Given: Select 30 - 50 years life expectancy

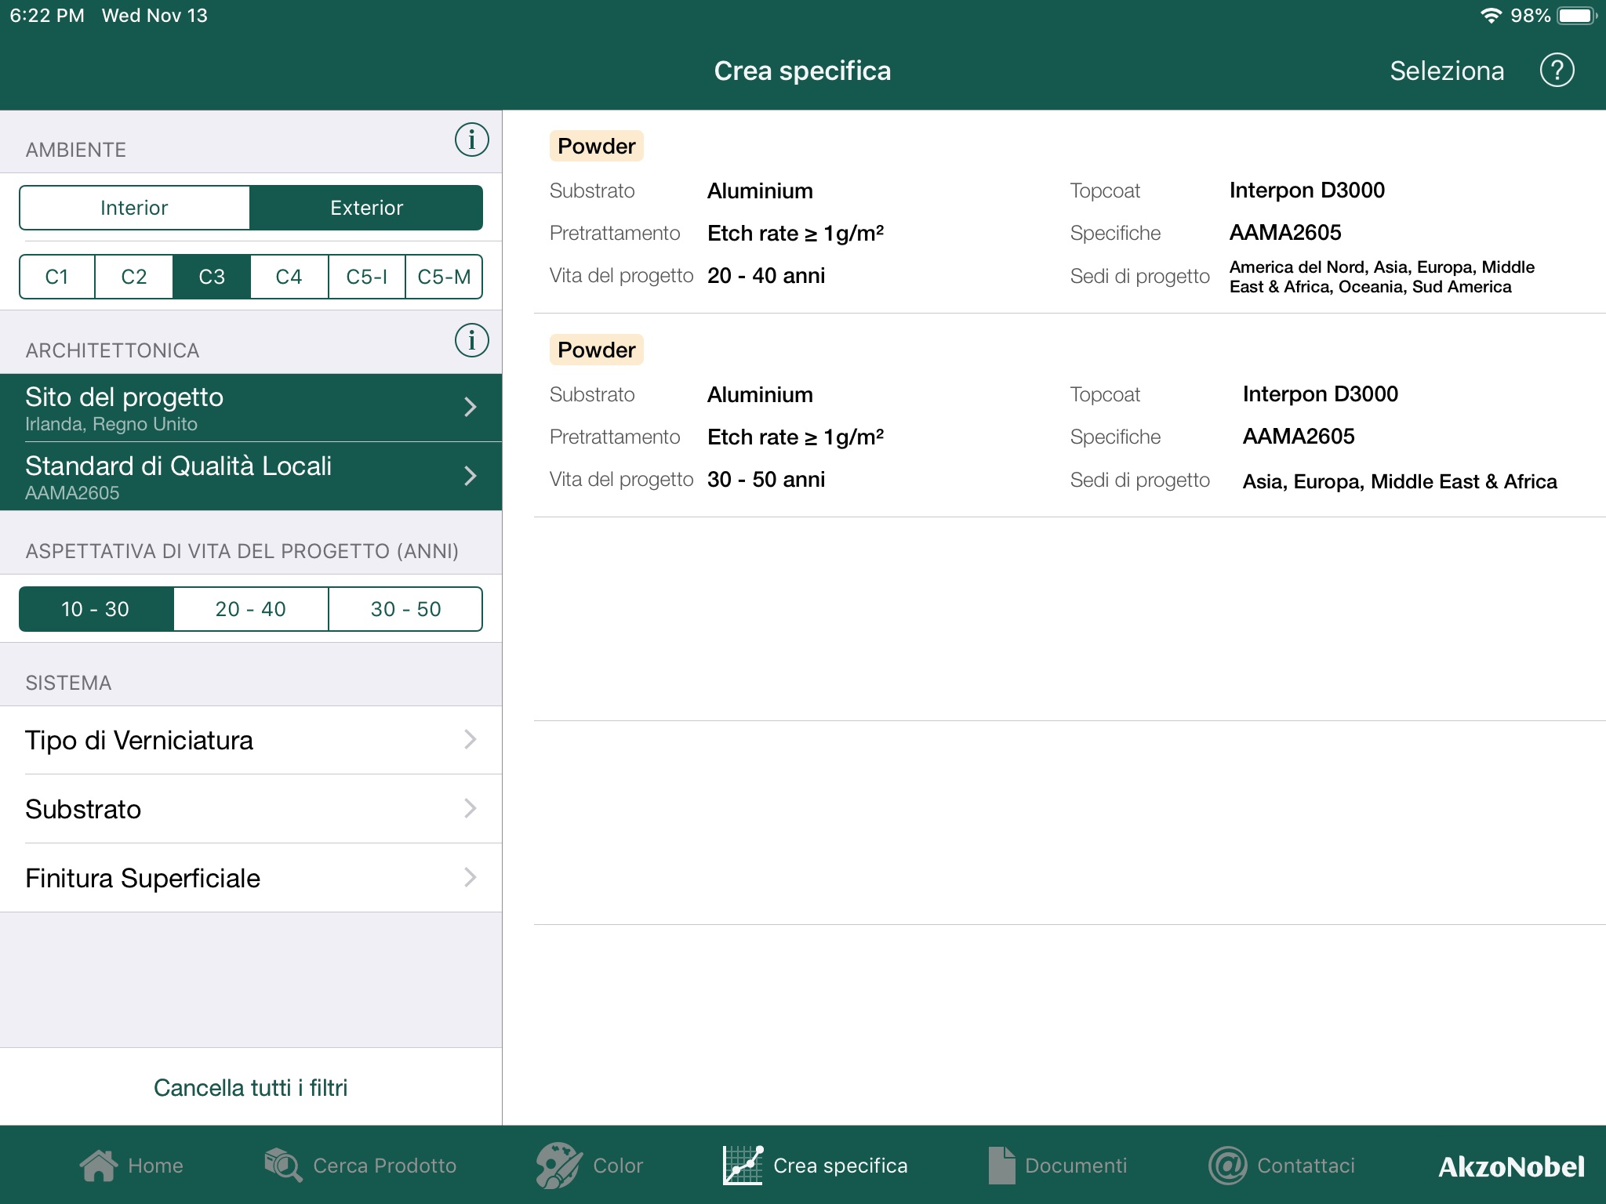Looking at the screenshot, I should click(405, 609).
